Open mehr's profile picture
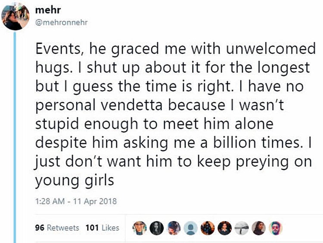323x243 pixels. tap(15, 17)
